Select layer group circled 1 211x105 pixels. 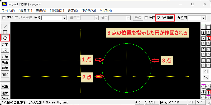[x=203, y=92]
